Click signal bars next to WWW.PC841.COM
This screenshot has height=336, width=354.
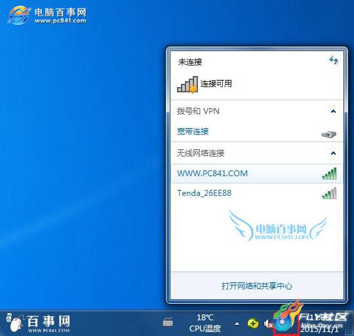point(329,174)
